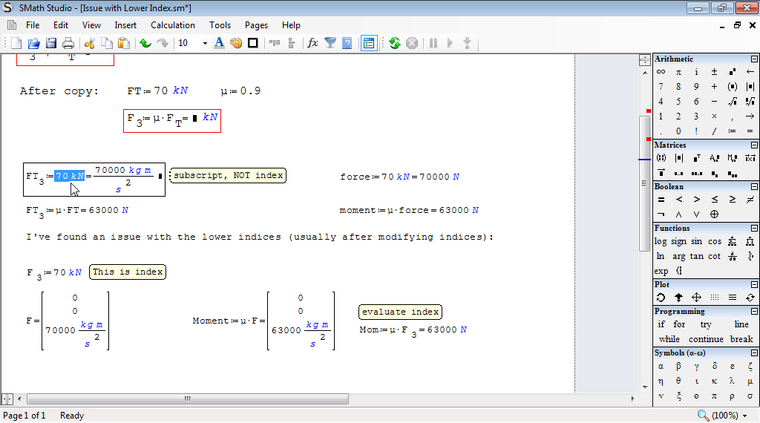Click the 'sin' function button

(697, 241)
